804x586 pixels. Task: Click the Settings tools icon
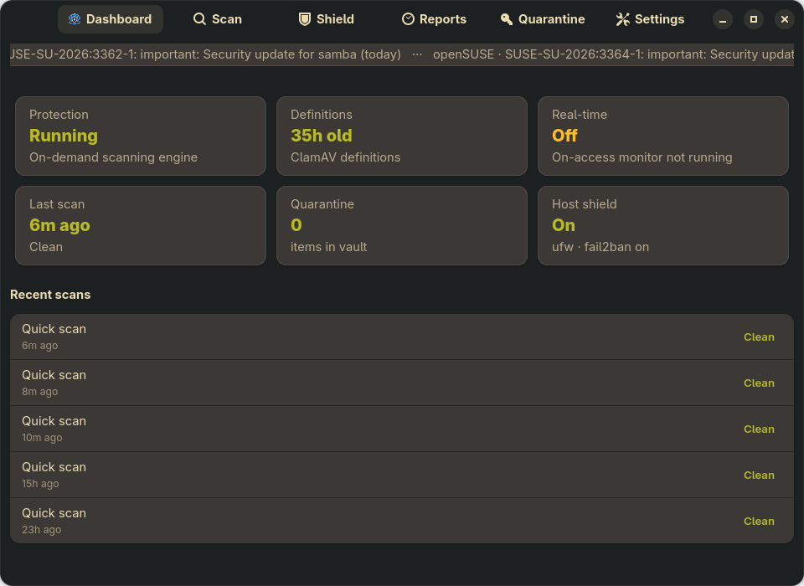(622, 19)
